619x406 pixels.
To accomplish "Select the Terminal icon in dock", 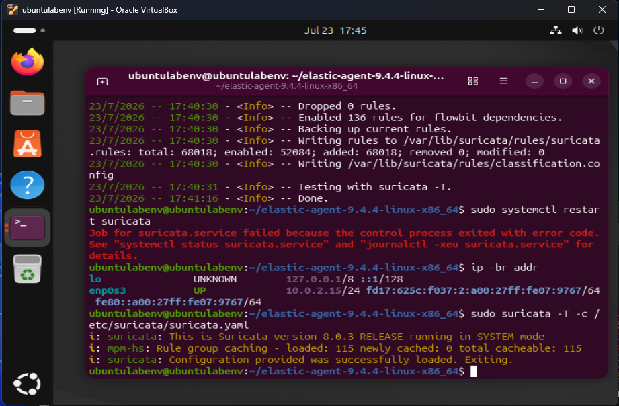I will click(x=28, y=227).
